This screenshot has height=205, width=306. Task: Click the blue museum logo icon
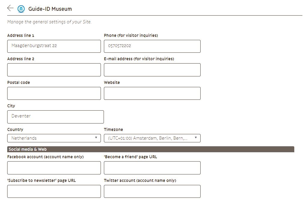[x=21, y=9]
